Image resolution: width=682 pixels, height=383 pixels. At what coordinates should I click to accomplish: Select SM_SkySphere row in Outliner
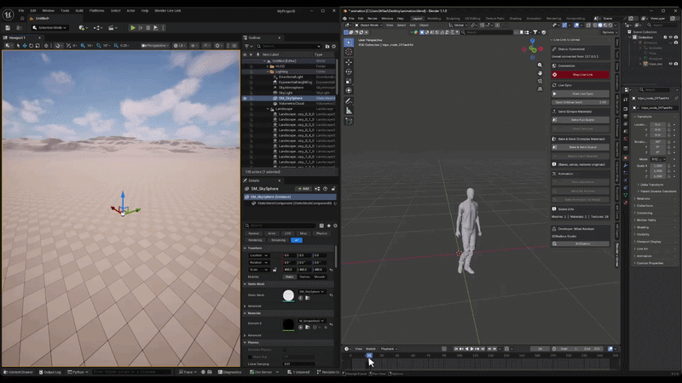point(289,98)
